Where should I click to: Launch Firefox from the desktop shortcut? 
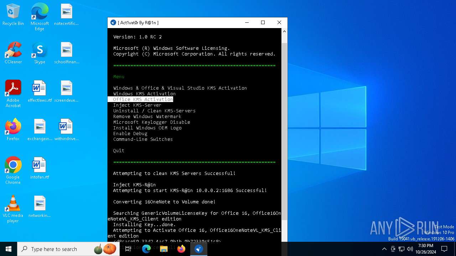tap(13, 130)
